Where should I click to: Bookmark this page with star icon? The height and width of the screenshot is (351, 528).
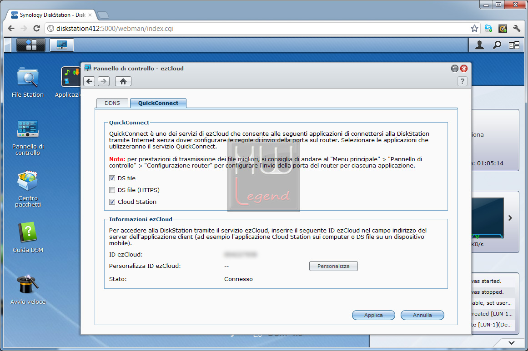tap(474, 29)
